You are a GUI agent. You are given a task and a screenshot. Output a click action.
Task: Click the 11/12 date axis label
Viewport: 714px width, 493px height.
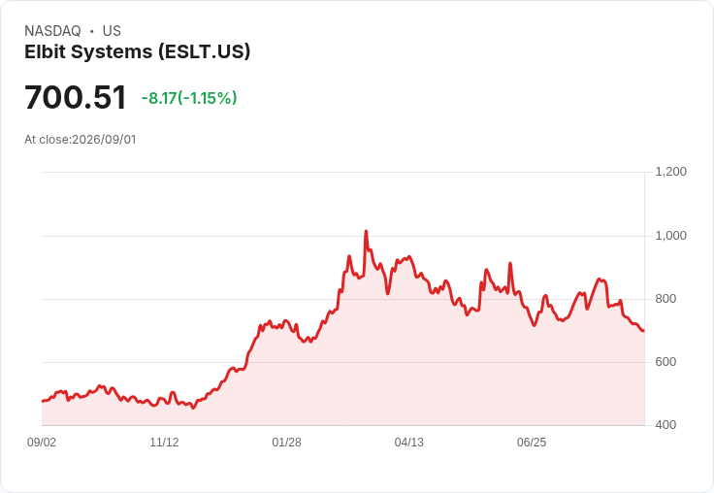(x=164, y=443)
